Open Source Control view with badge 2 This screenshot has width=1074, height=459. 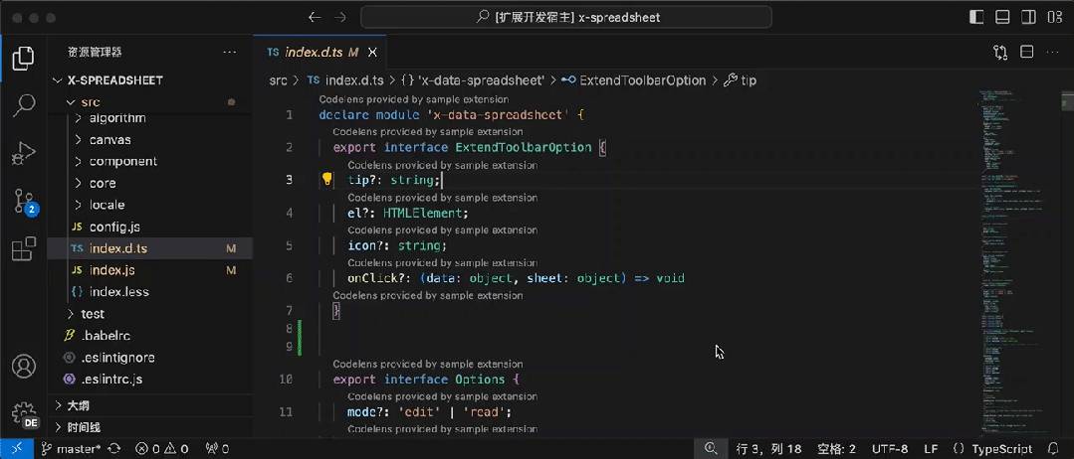(24, 202)
